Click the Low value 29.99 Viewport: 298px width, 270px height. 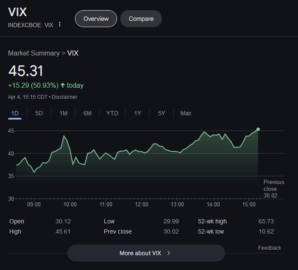coord(171,221)
